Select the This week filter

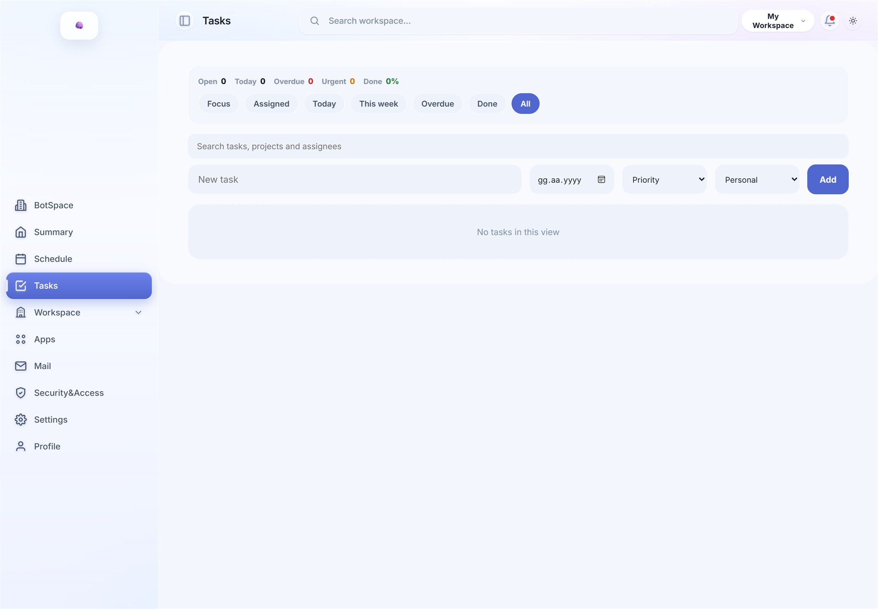pos(379,104)
